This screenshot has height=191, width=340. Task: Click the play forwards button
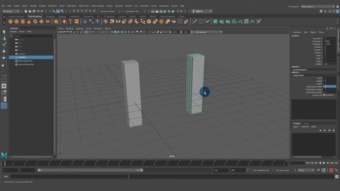(x=324, y=163)
